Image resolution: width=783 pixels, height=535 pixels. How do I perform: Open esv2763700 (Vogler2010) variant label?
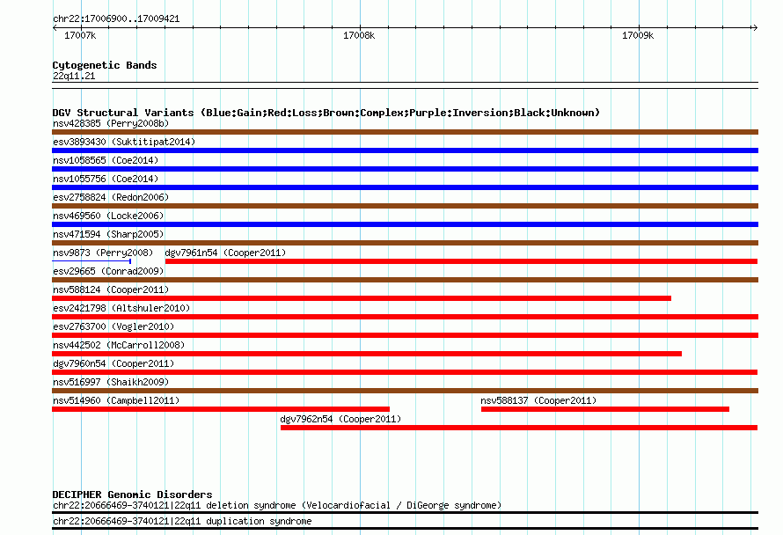point(113,326)
